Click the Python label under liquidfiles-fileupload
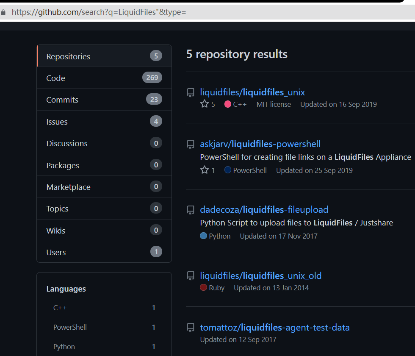The height and width of the screenshot is (356, 415). point(220,236)
